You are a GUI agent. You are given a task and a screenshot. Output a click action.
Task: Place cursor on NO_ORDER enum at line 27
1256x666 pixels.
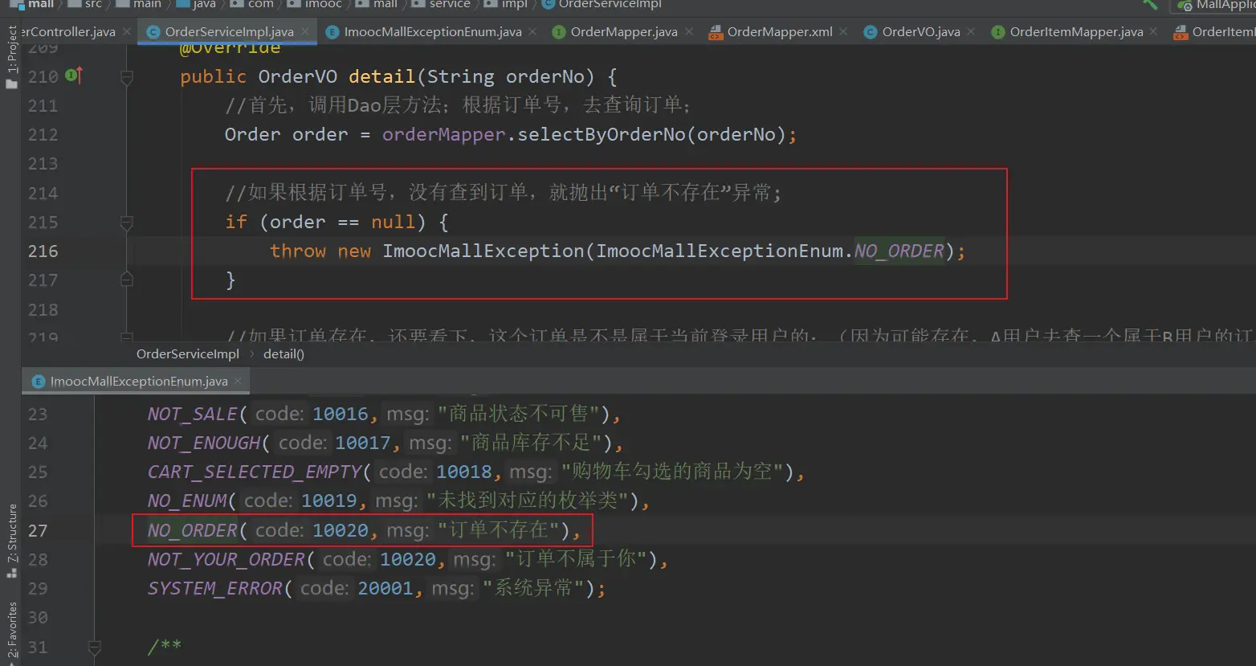[x=193, y=531]
